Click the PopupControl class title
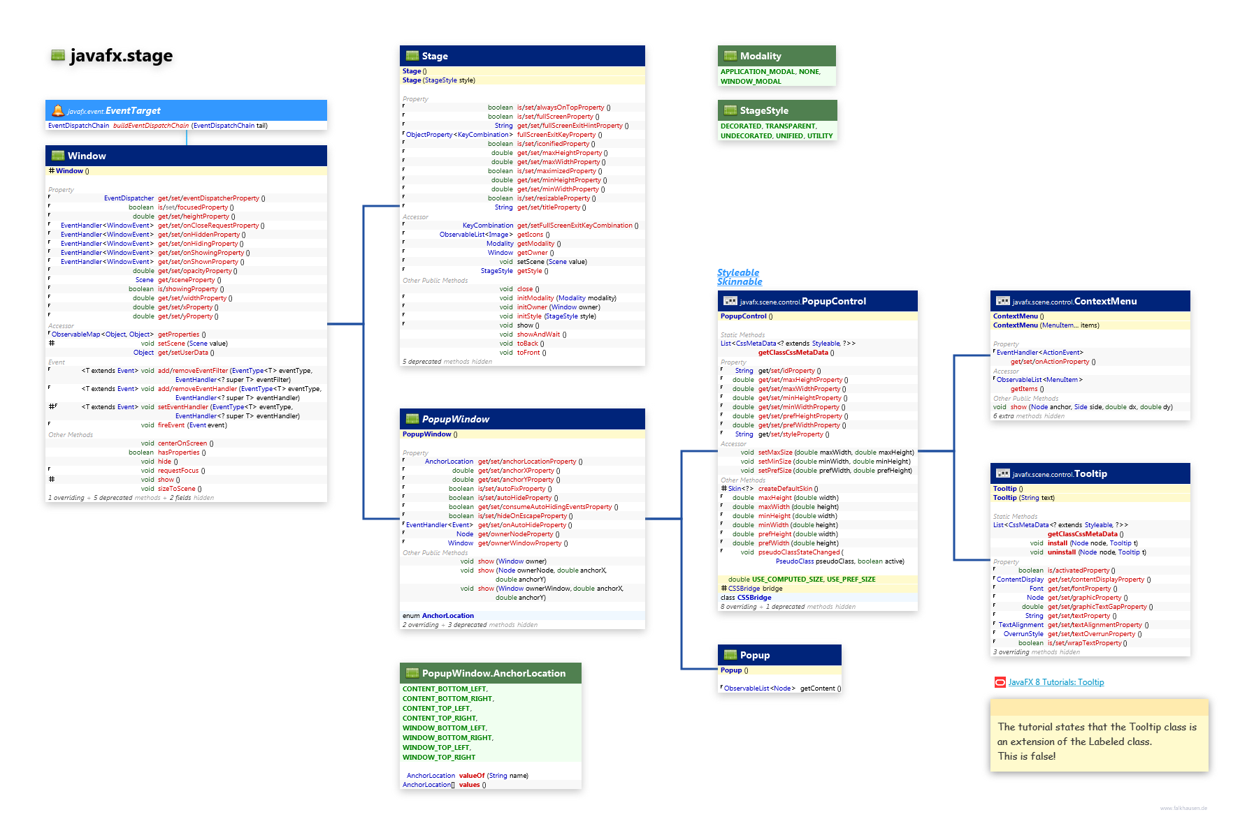The height and width of the screenshot is (840, 1247). 834,301
